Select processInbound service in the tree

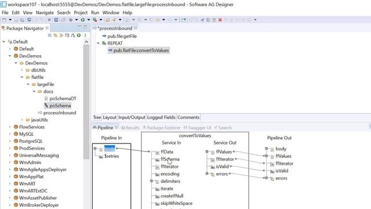(60, 113)
